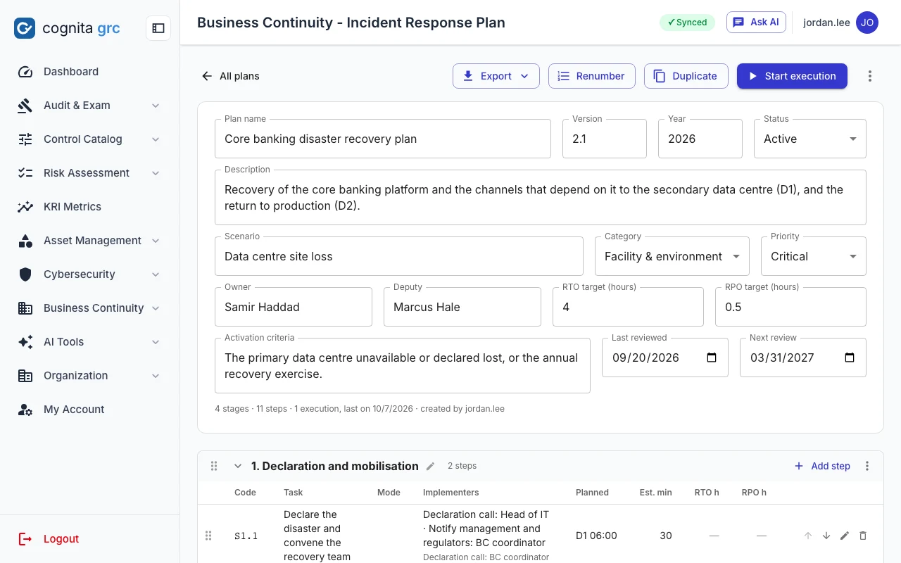
Task: Edit step S1.1 with the pencil icon
Action: pos(845,536)
